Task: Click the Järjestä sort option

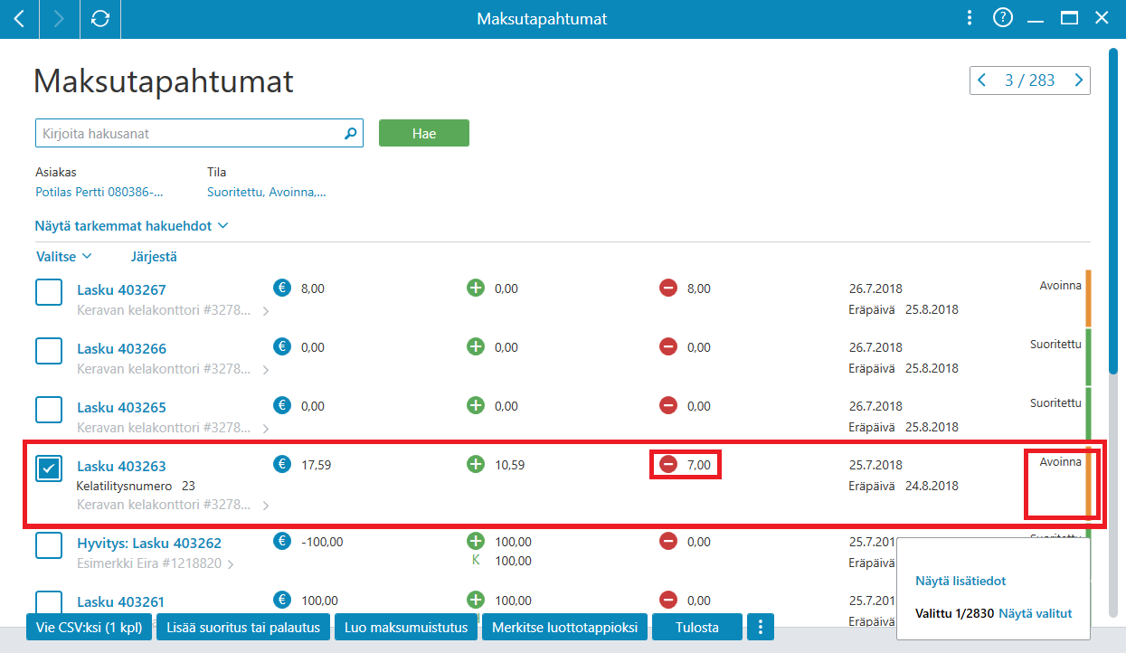Action: tap(154, 257)
